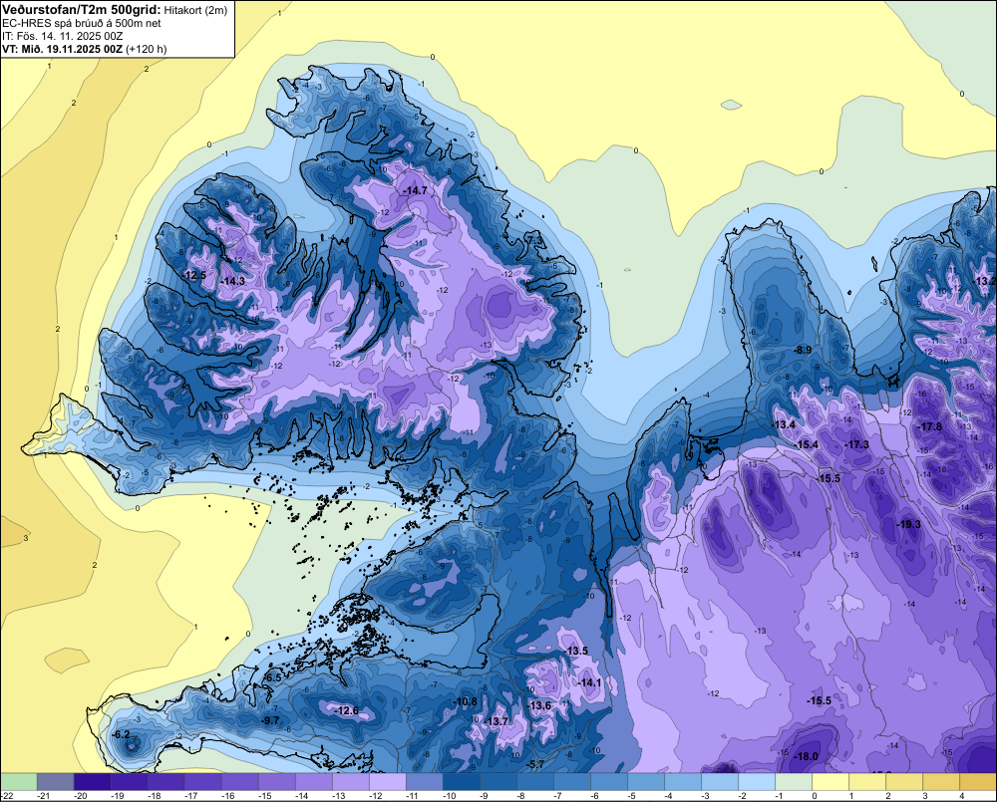Select the legend swatch labeled 2

[x=903, y=782]
